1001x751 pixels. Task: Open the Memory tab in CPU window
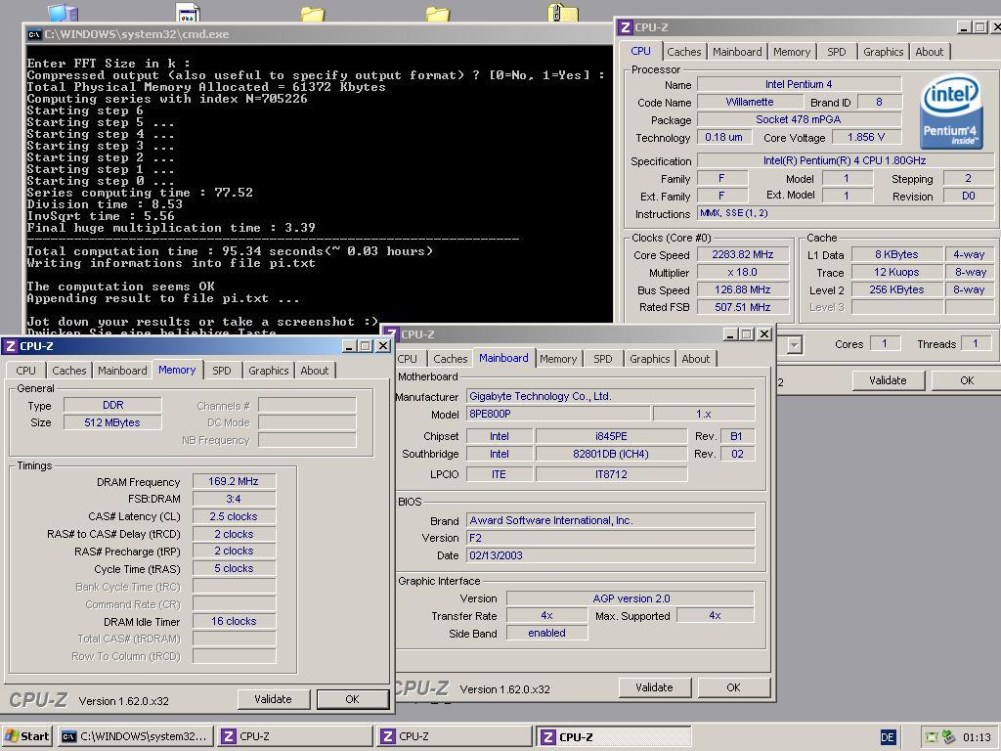(x=792, y=52)
